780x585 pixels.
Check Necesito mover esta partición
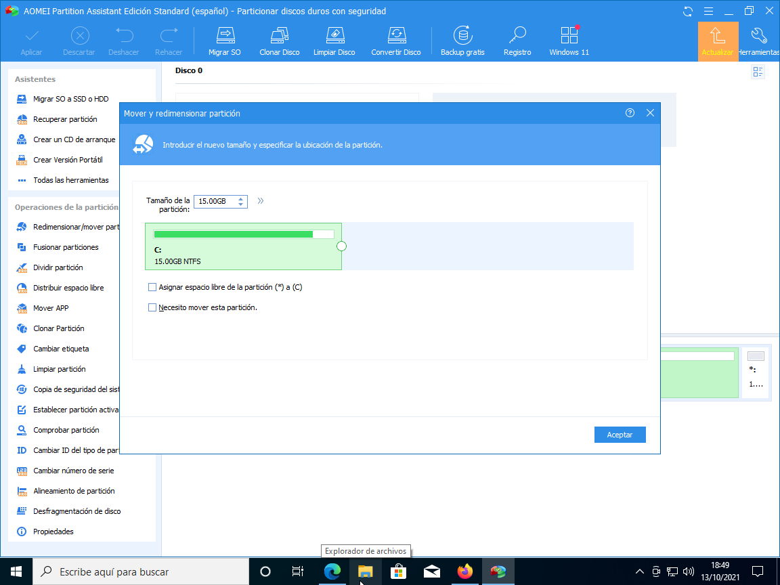coord(152,307)
